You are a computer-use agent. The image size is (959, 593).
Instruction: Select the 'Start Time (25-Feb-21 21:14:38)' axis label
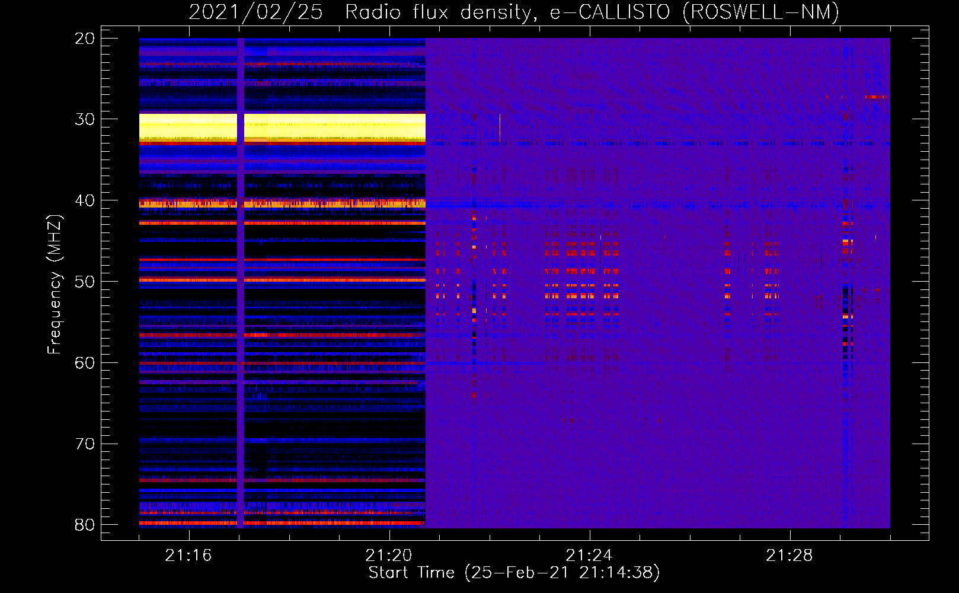click(x=514, y=573)
